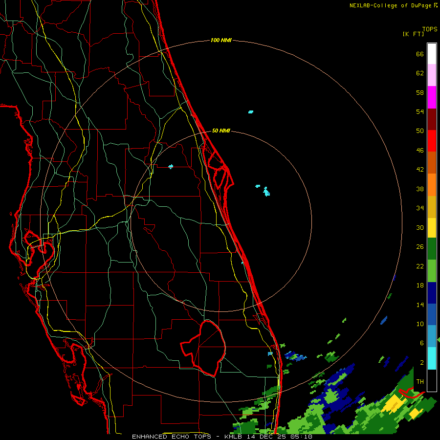The width and height of the screenshot is (440, 440).
Task: Select the dark green legend swatch
Action: pos(432,249)
